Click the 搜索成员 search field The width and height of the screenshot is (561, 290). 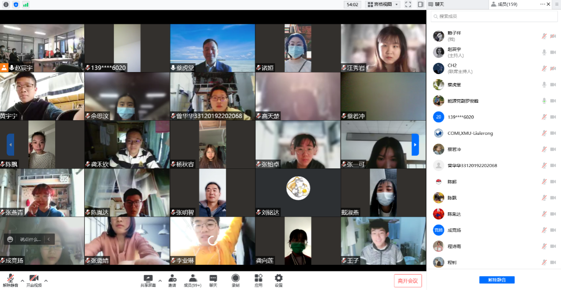494,16
